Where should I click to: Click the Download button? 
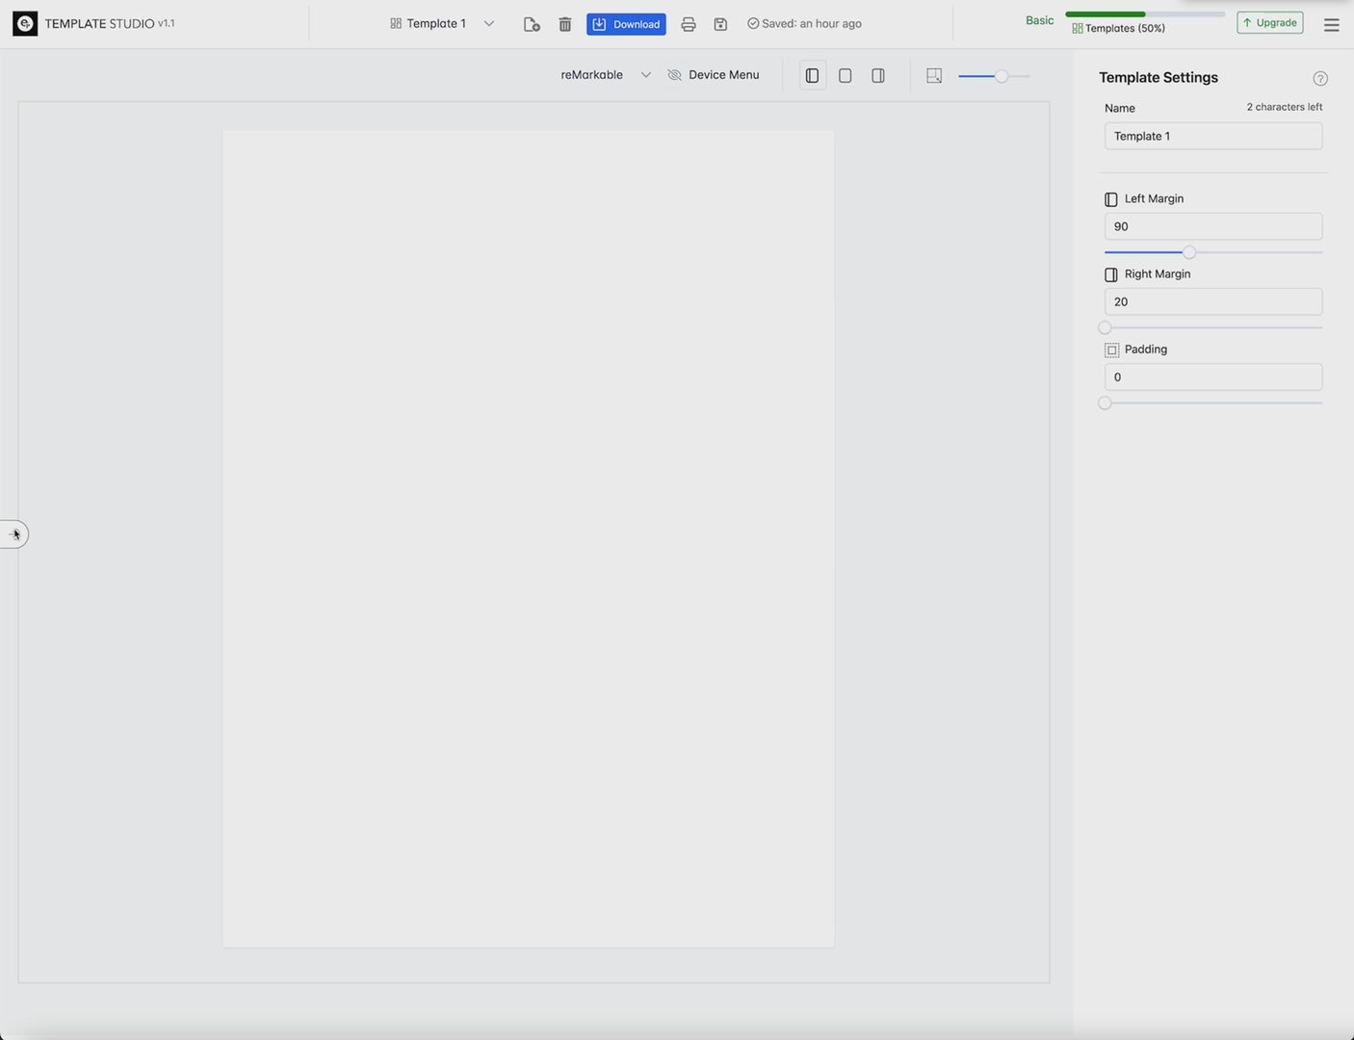pos(626,24)
